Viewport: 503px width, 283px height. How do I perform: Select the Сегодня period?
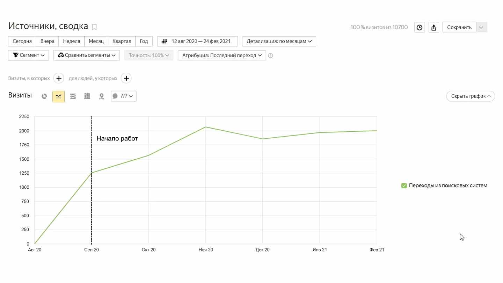(x=22, y=41)
